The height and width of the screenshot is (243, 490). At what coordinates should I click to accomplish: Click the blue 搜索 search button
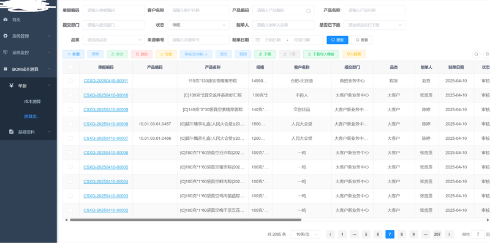[x=337, y=40]
